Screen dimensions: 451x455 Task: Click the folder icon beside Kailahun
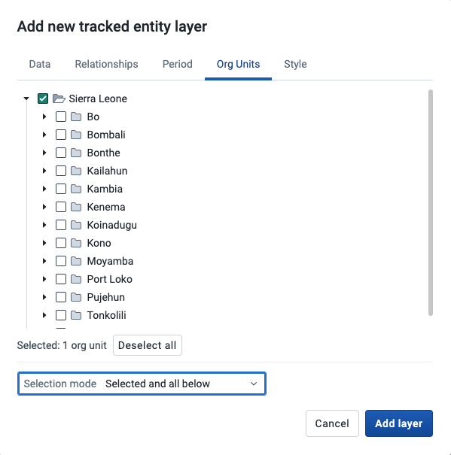(x=76, y=171)
